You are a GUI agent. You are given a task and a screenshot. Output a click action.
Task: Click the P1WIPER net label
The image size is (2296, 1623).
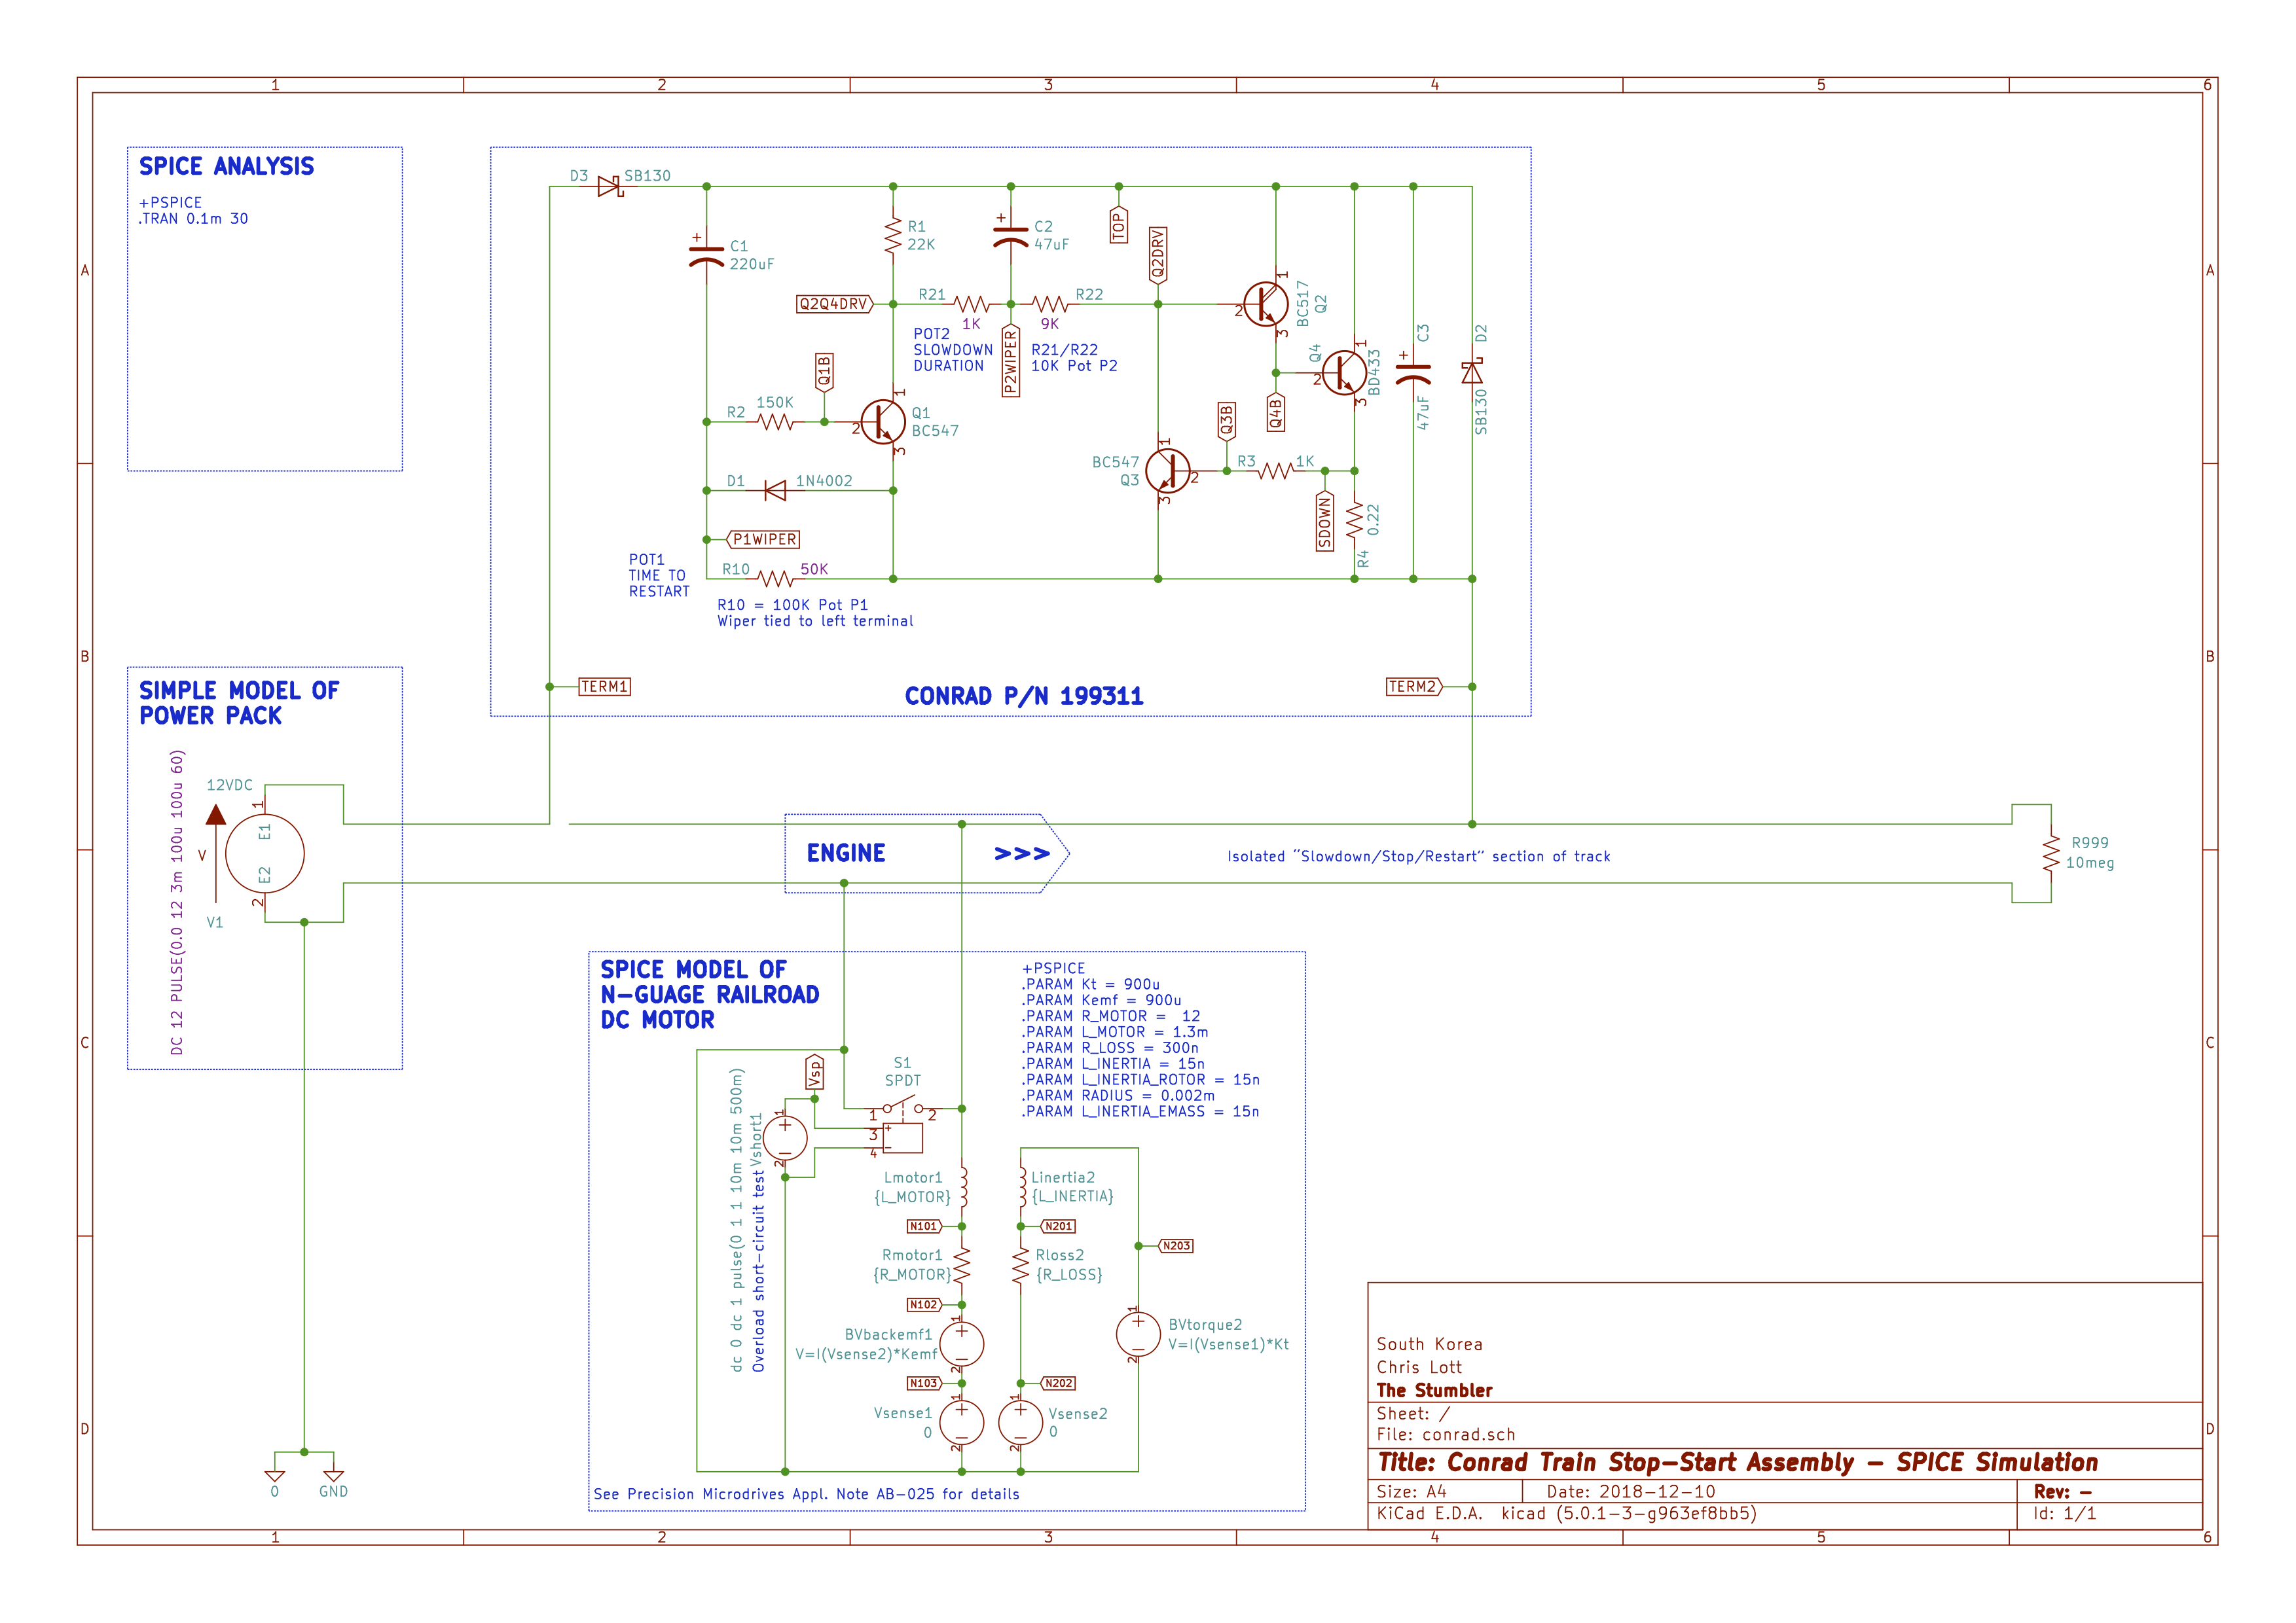(764, 540)
